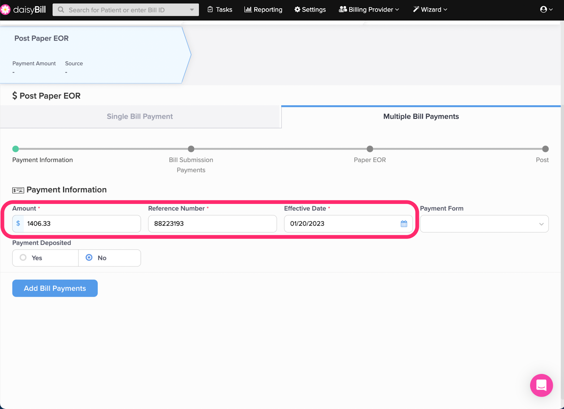The height and width of the screenshot is (409, 564).
Task: Open the Reporting section
Action: [x=263, y=10]
